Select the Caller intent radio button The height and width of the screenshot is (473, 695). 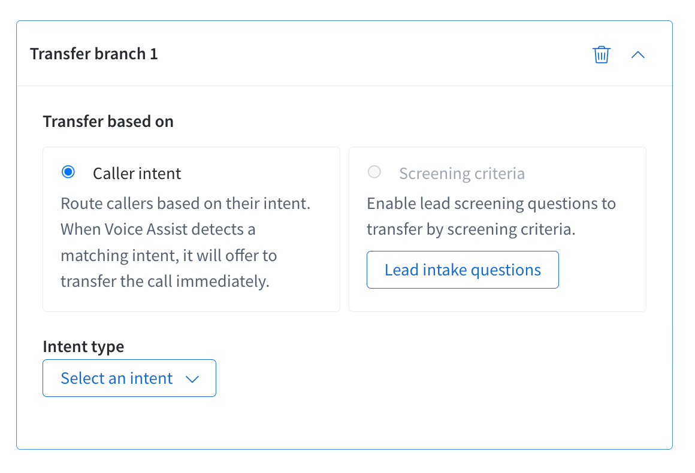pyautogui.click(x=68, y=172)
